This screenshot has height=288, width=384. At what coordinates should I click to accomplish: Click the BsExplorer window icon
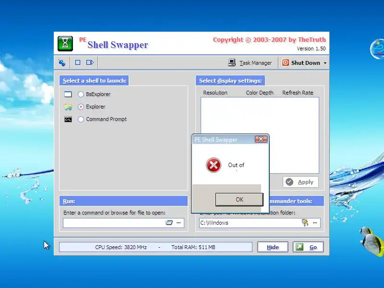(68, 94)
